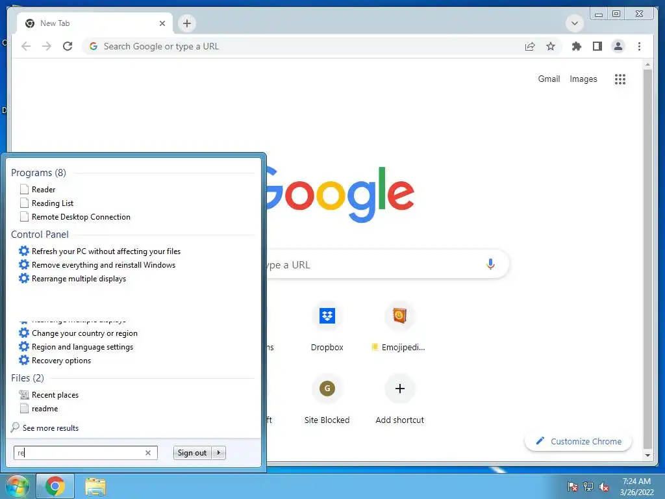665x499 pixels.
Task: Click the Customize Chrome button
Action: click(x=578, y=441)
